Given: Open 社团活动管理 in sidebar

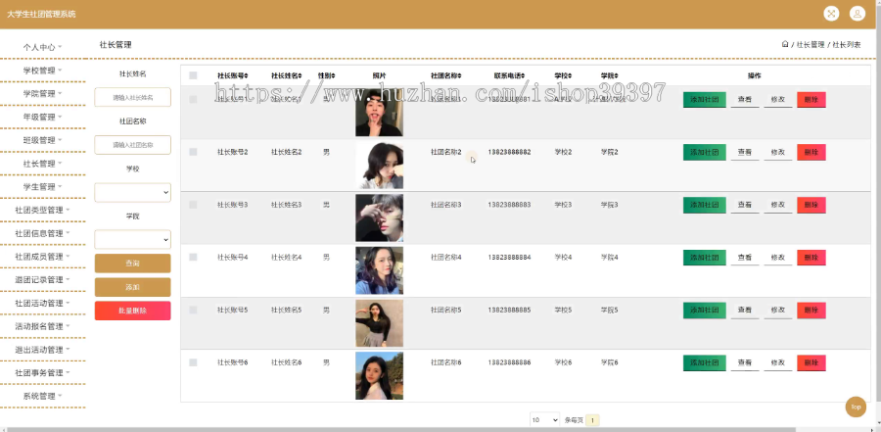Looking at the screenshot, I should point(43,304).
